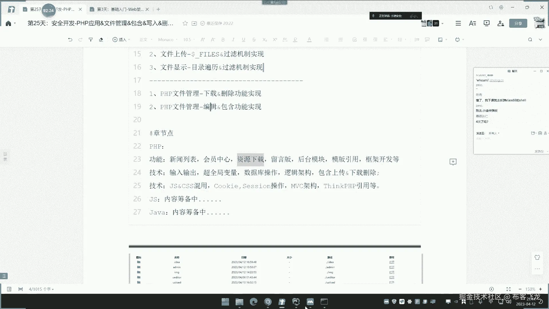Open presentation mode icon in header
Image resolution: width=549 pixels, height=309 pixels.
tap(486, 23)
